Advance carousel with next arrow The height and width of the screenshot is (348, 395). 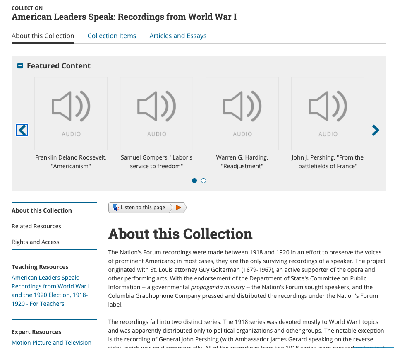coord(375,130)
